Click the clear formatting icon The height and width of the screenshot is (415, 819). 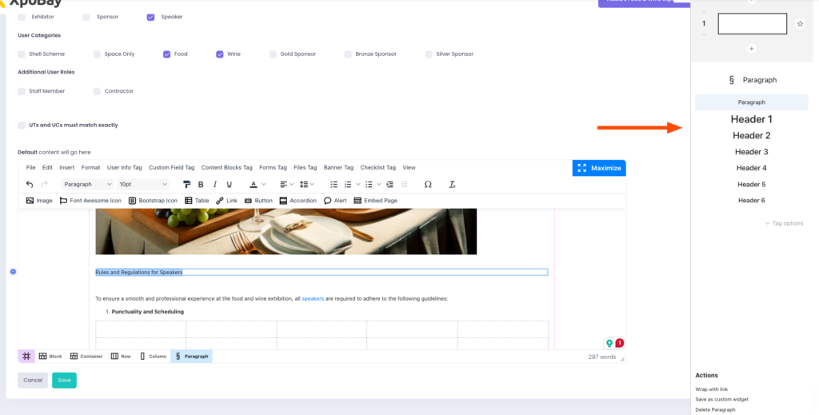452,184
